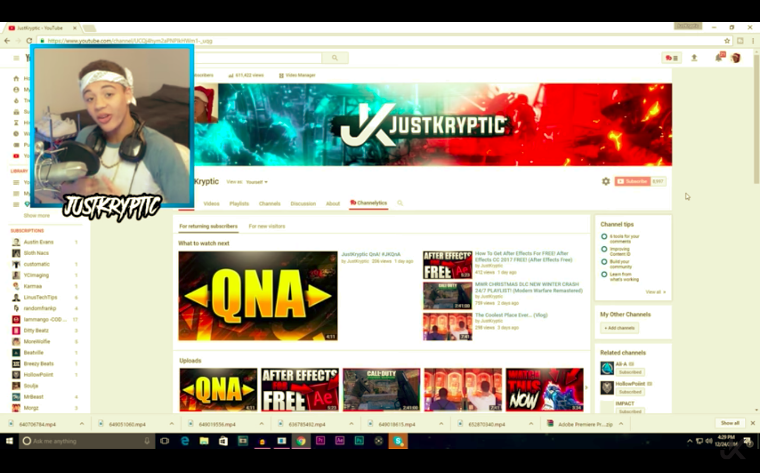
Task: Open channel settings gear icon
Action: (606, 181)
